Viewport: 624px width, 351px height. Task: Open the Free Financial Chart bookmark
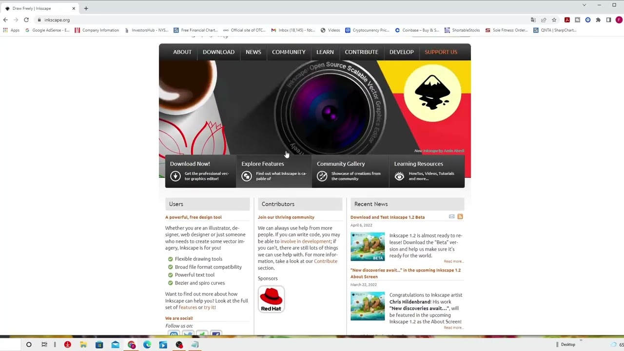(195, 30)
